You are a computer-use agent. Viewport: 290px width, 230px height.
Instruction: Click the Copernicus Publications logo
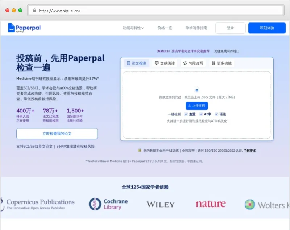coord(38,204)
